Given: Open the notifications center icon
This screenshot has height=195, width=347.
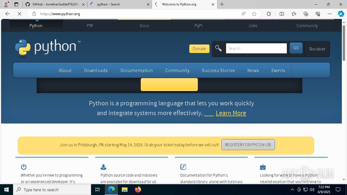Looking at the screenshot, I should point(338,190).
